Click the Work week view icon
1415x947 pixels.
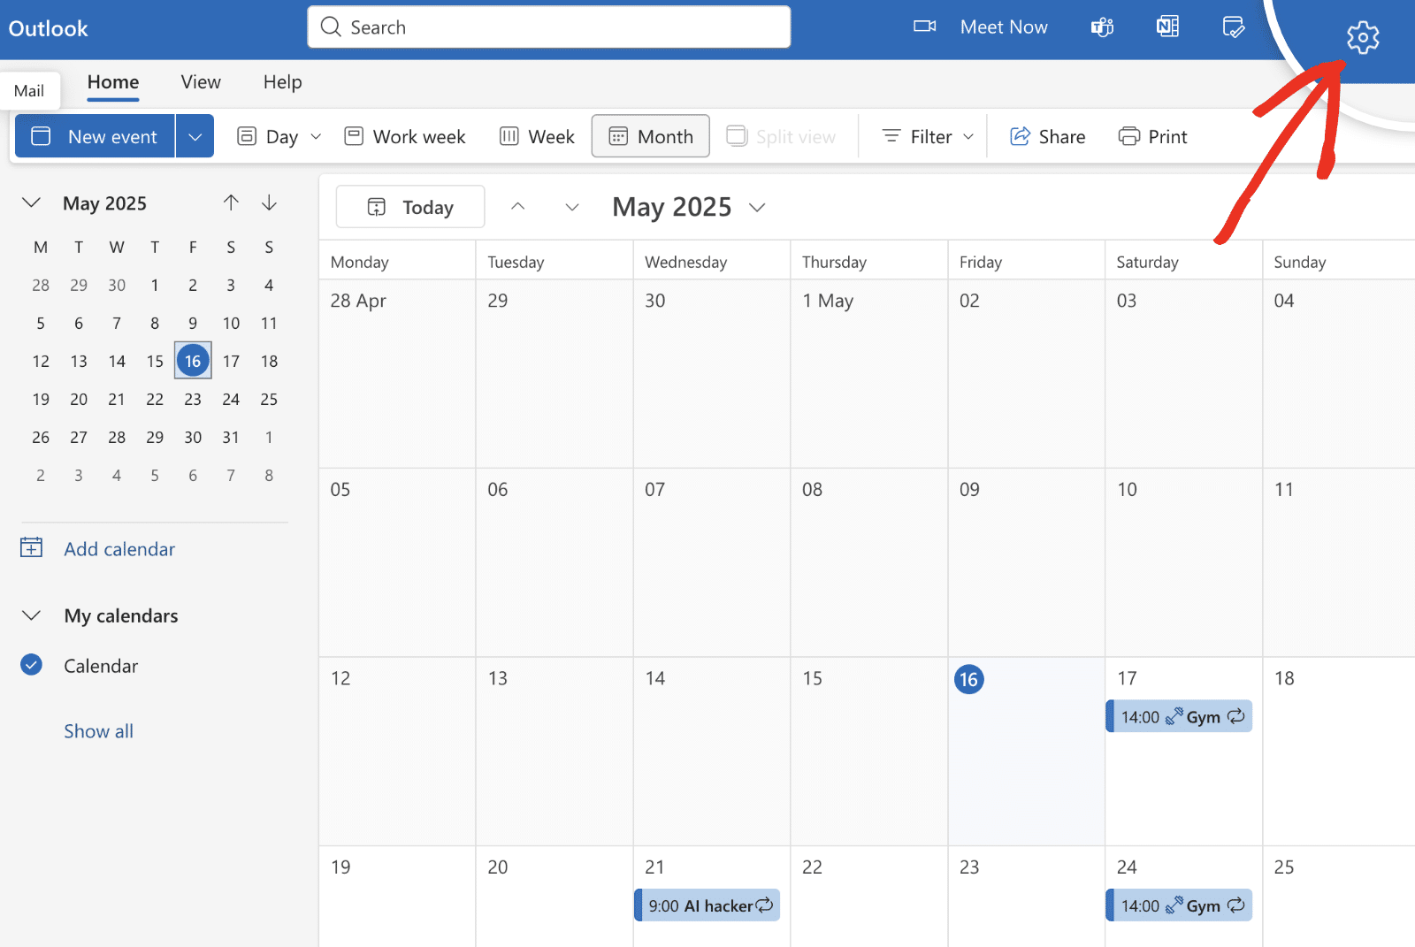(354, 136)
